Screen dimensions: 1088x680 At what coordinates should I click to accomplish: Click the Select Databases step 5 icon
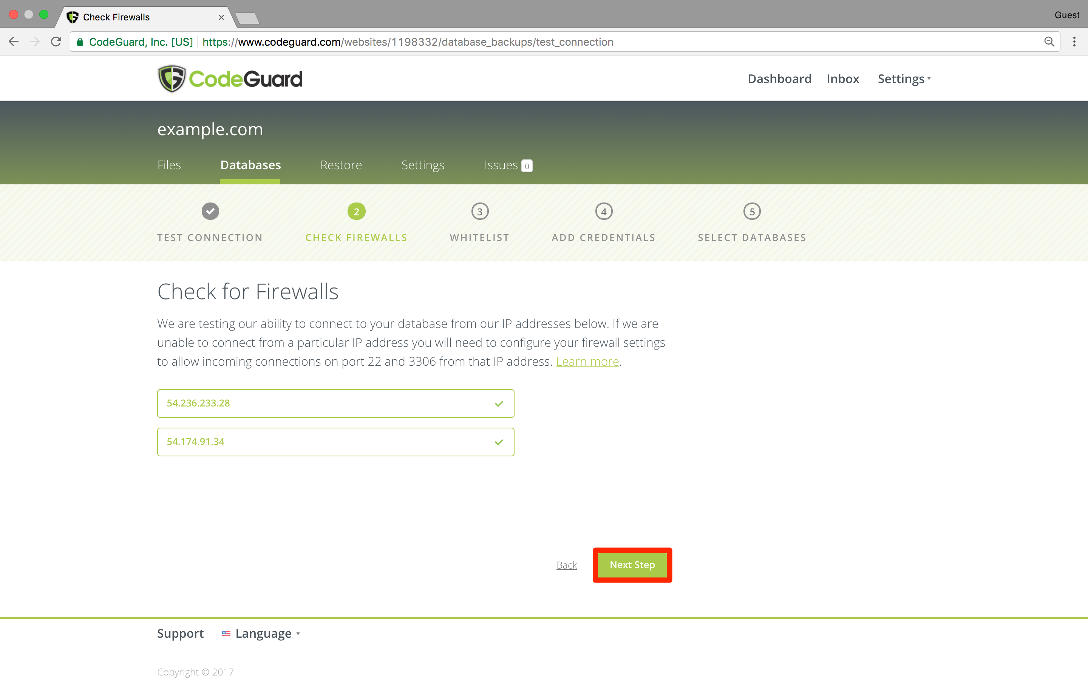(x=752, y=211)
